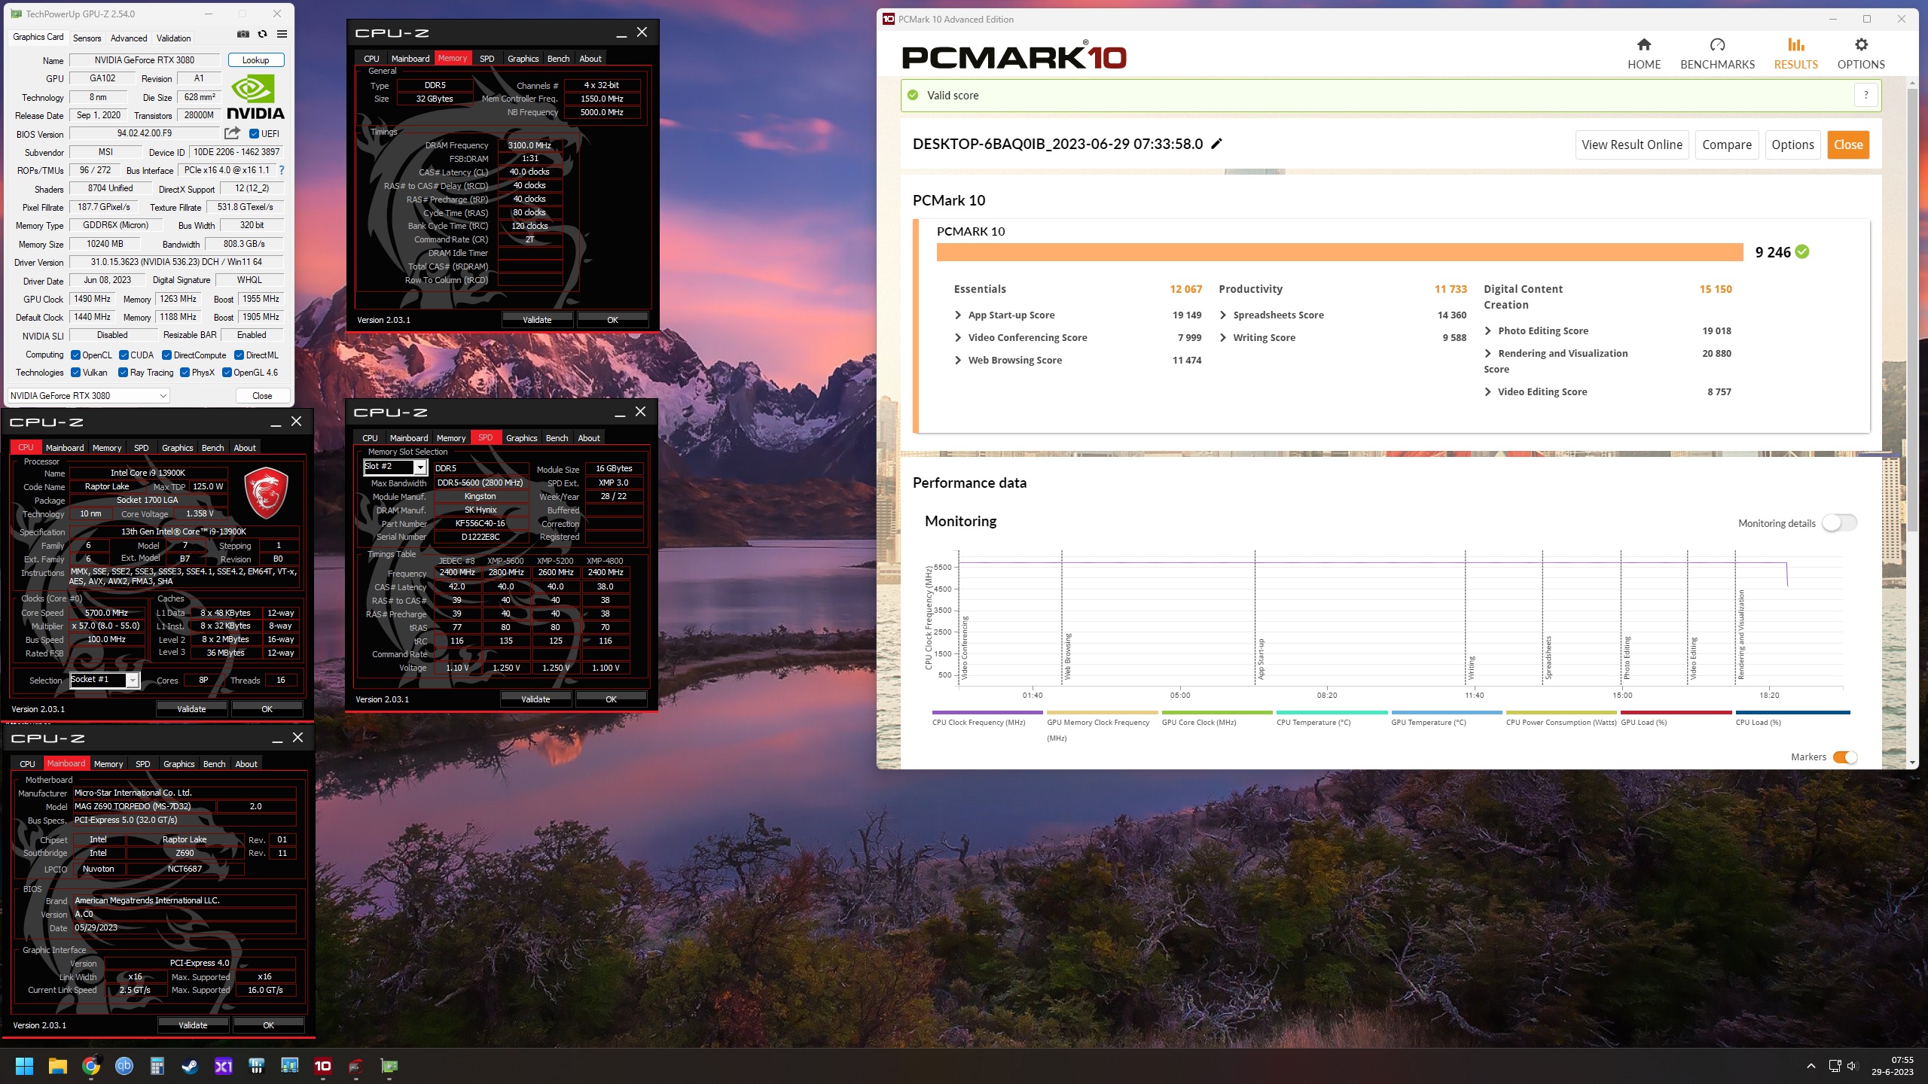Open Google Chrome from the taskbar

(91, 1066)
